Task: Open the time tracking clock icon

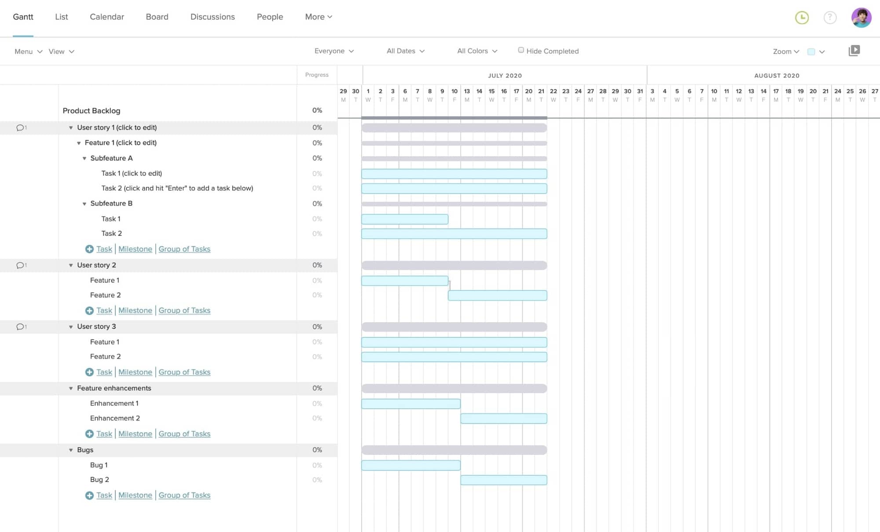Action: pos(802,18)
